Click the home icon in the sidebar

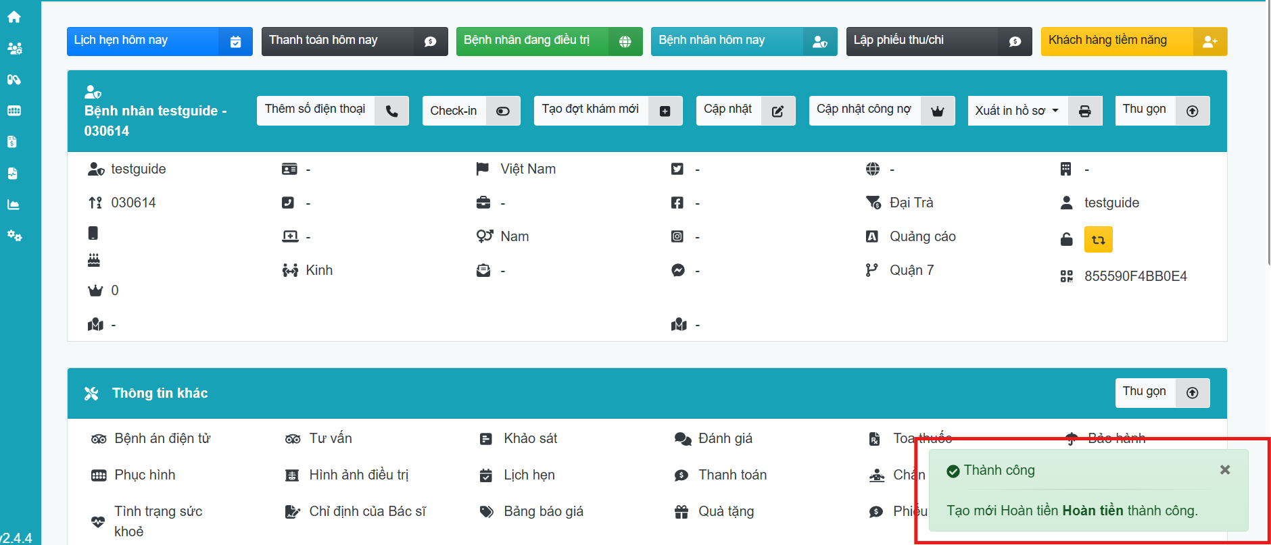click(x=14, y=17)
